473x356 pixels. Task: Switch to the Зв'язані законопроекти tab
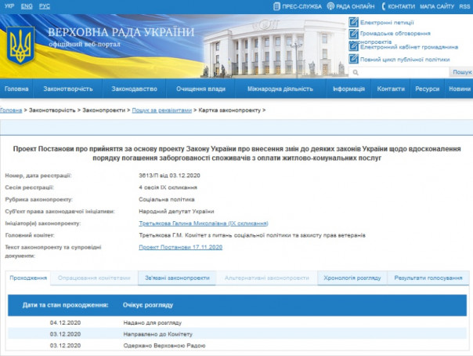(178, 278)
